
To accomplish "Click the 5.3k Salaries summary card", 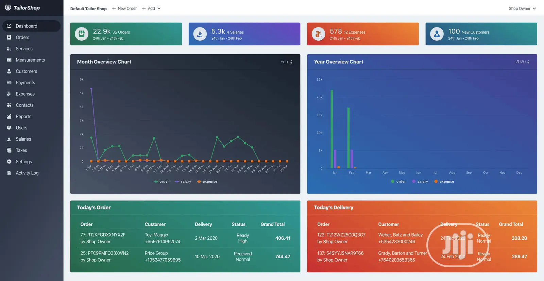I will click(x=244, y=34).
